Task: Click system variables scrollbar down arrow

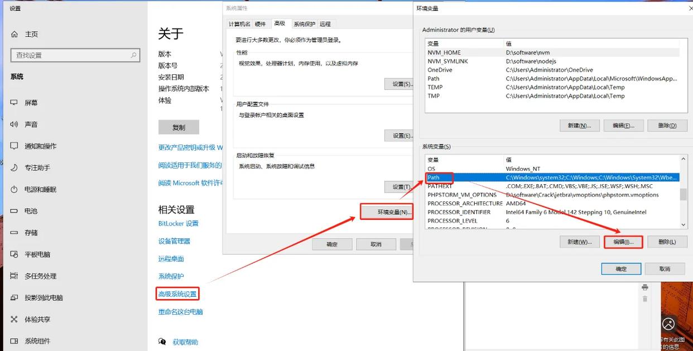Action: click(x=684, y=224)
